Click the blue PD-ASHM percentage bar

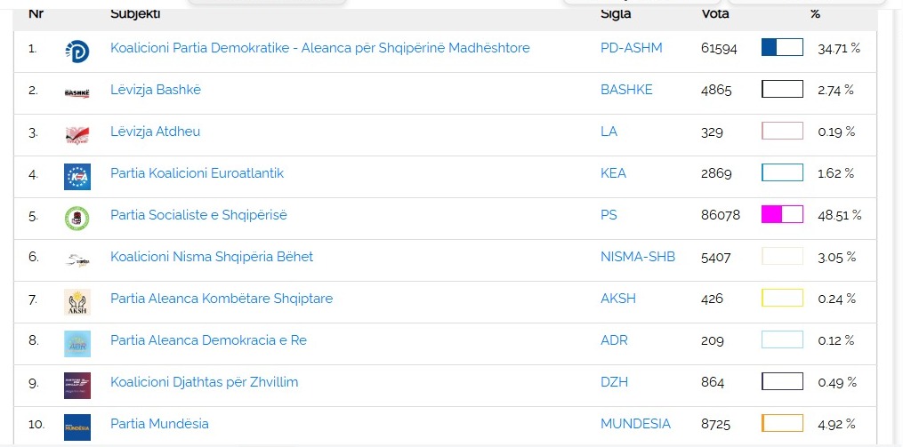782,48
